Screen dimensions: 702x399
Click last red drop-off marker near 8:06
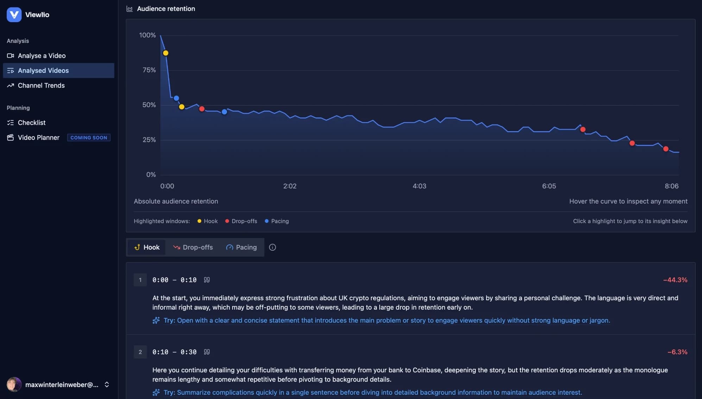666,149
